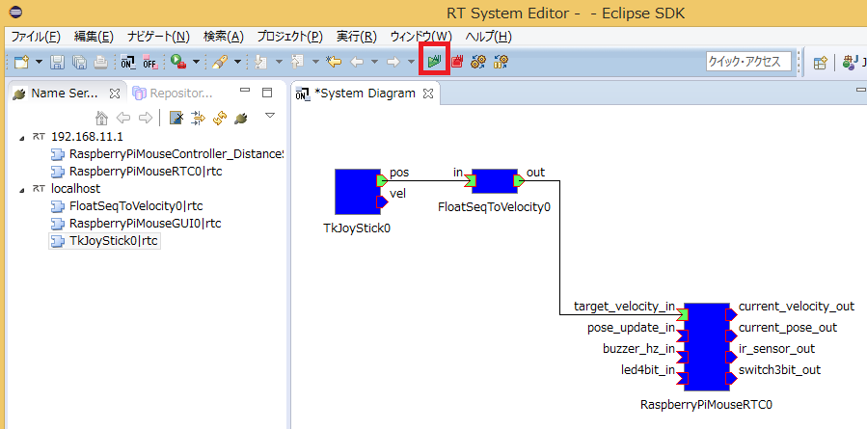Click the green Activate All Systems icon
Screen dimensions: 867x429
click(x=436, y=62)
